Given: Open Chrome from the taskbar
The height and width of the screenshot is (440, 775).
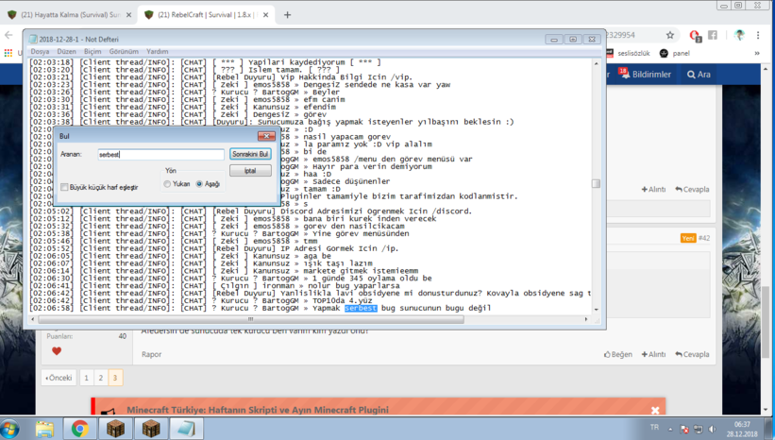Looking at the screenshot, I should pyautogui.click(x=80, y=429).
